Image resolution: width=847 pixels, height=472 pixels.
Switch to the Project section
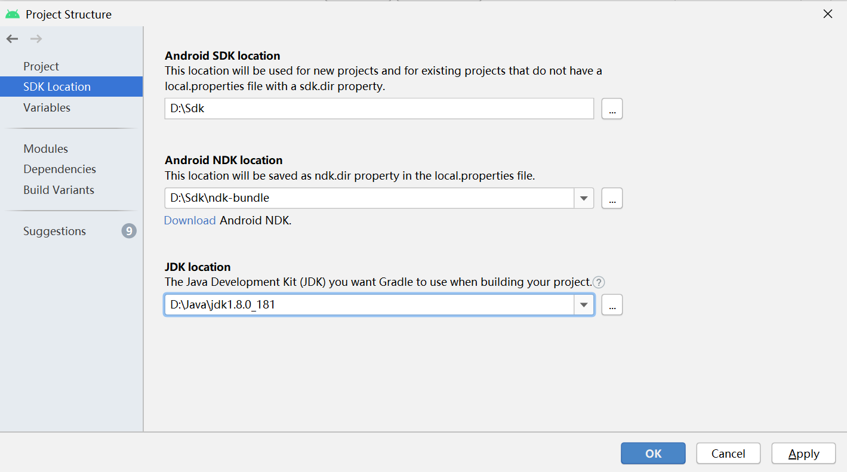(x=41, y=66)
